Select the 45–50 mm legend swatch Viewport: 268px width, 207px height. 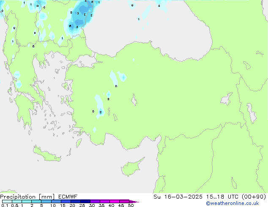point(124,202)
